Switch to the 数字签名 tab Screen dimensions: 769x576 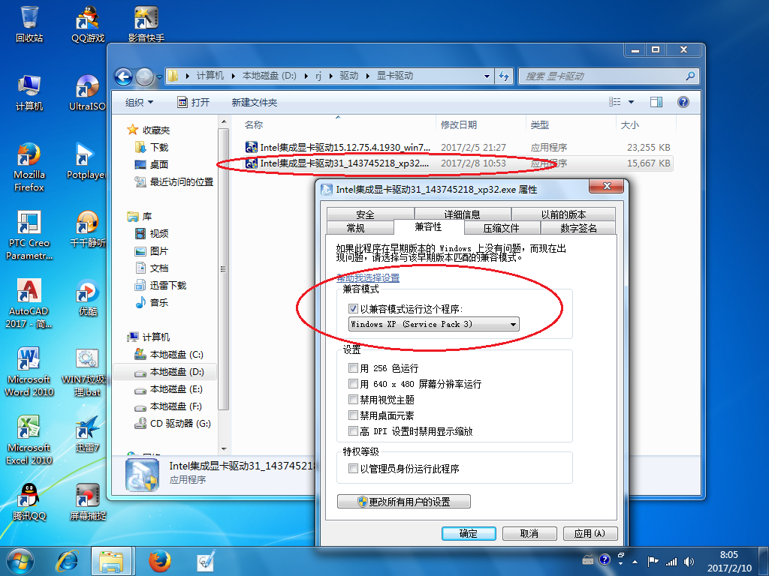pos(579,228)
